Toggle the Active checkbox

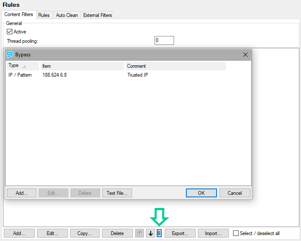pyautogui.click(x=9, y=32)
